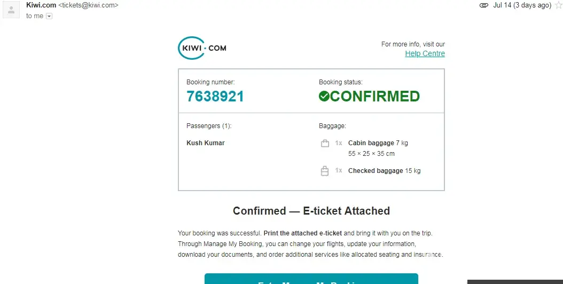
Task: Click the Kiwi.com logo
Action: [x=202, y=48]
